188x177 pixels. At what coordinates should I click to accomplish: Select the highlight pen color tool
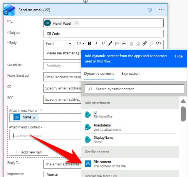tap(110, 44)
